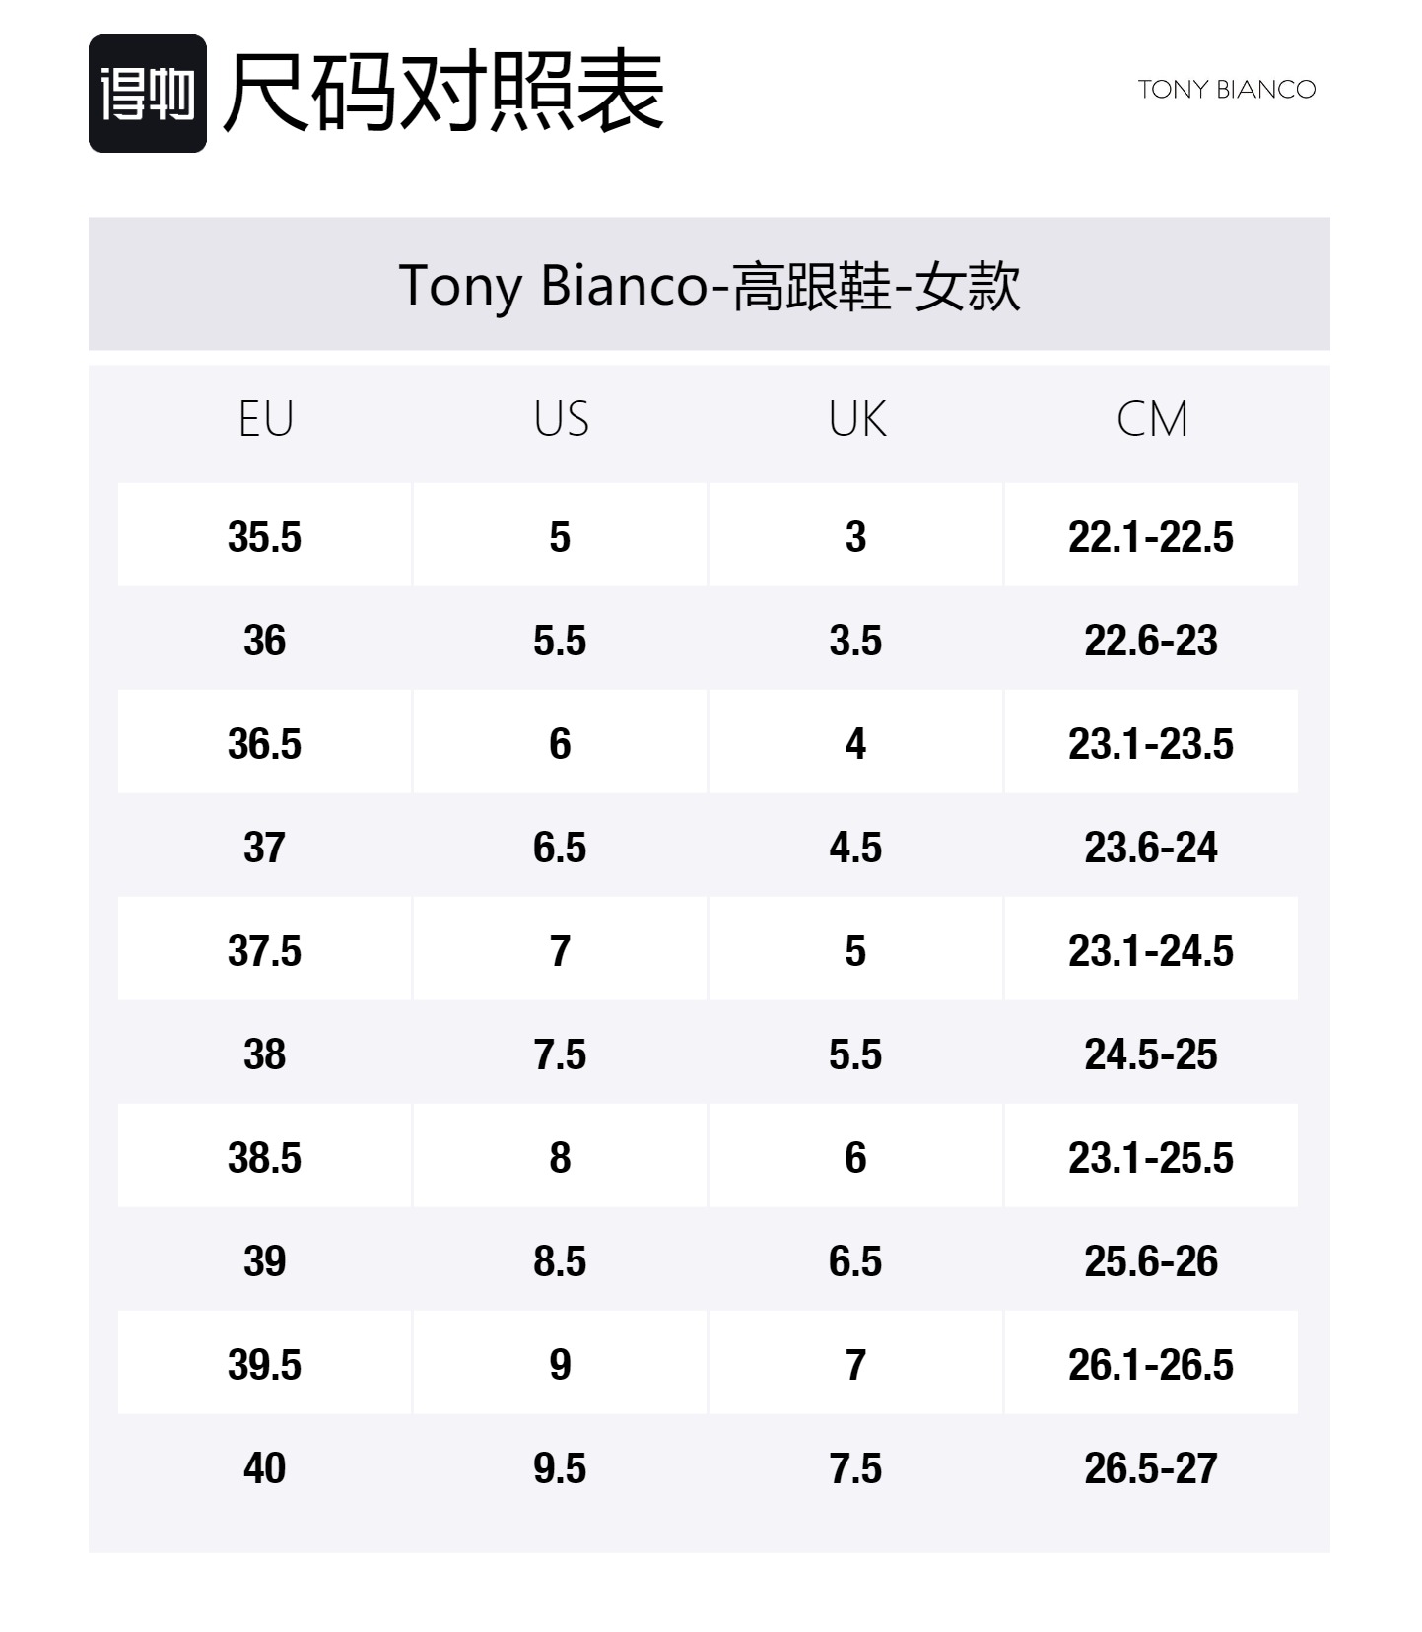
Task: Select the EU 35.5 size cell
Action: 265,535
